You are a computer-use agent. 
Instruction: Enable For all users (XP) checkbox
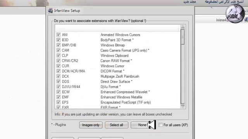point(160,125)
